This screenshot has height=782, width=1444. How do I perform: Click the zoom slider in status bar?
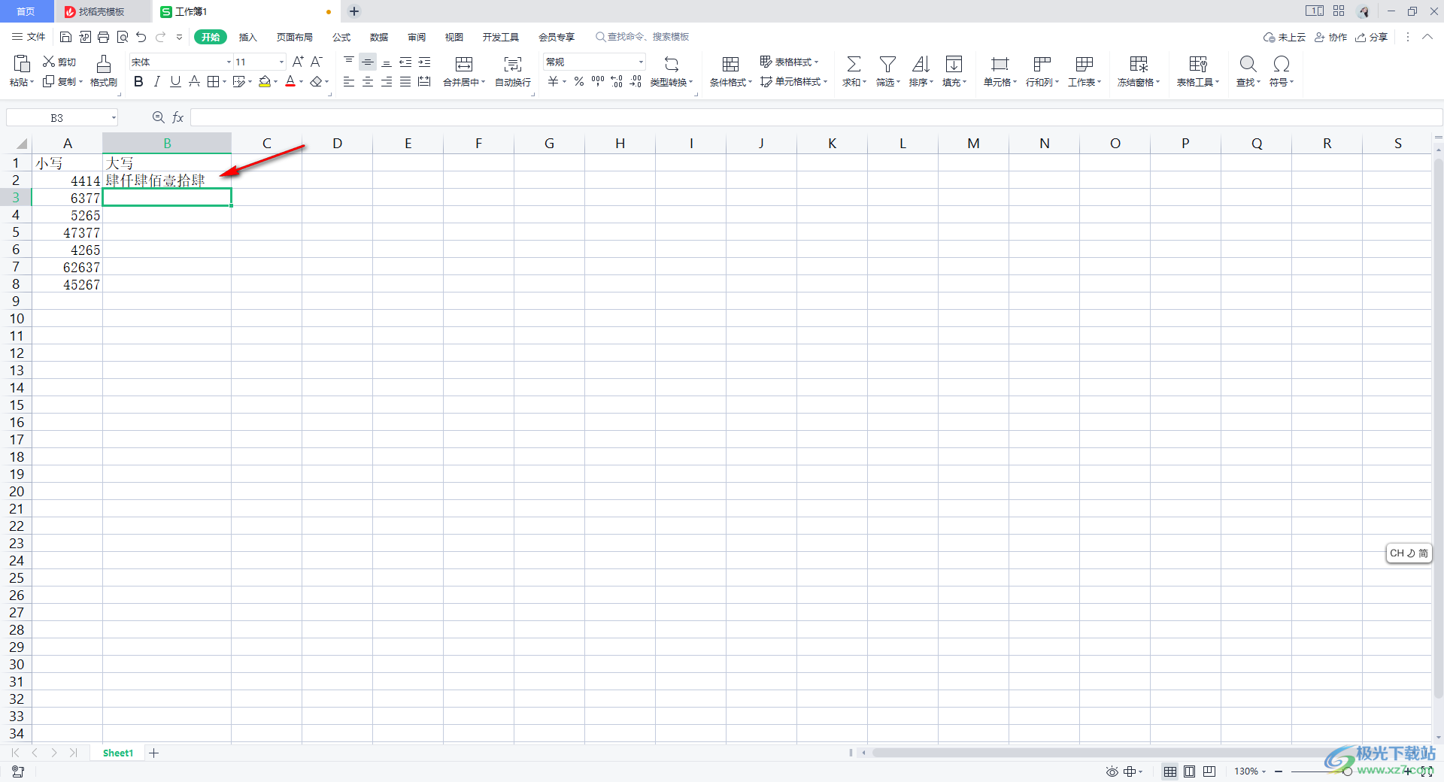coord(1347,771)
